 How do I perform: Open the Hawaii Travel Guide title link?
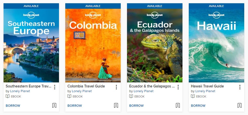(x=207, y=86)
